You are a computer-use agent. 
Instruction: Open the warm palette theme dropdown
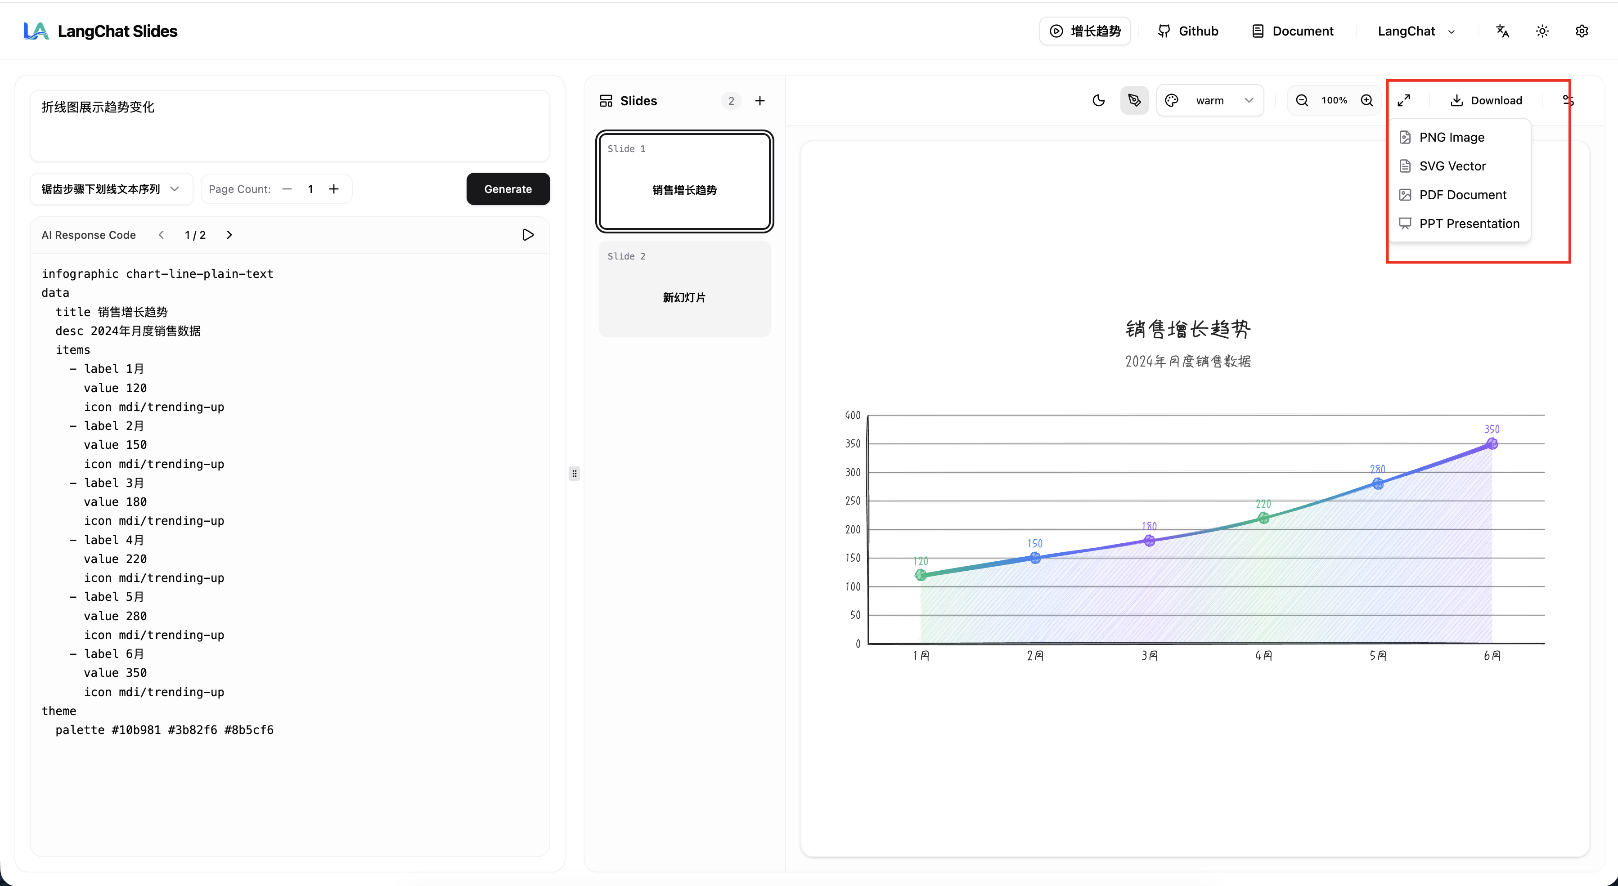[x=1210, y=100]
